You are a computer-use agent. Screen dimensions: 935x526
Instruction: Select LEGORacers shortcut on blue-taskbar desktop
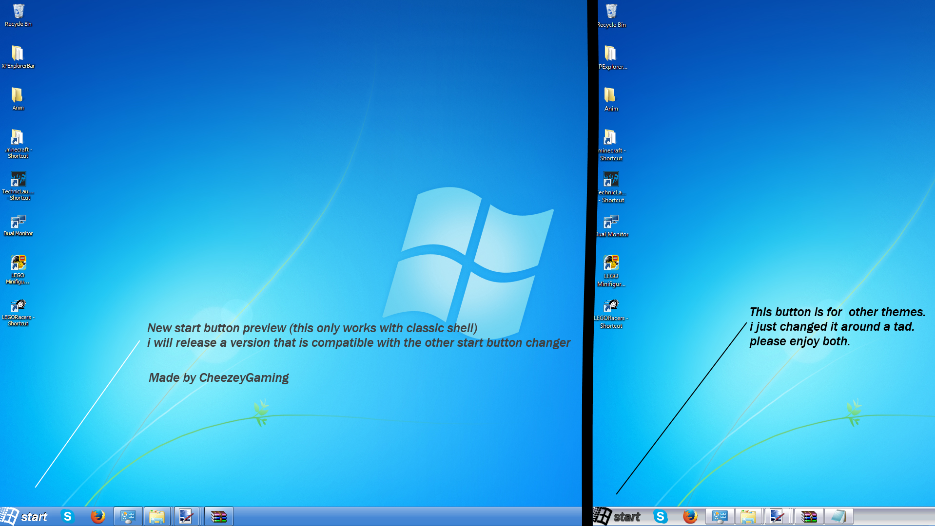point(18,312)
